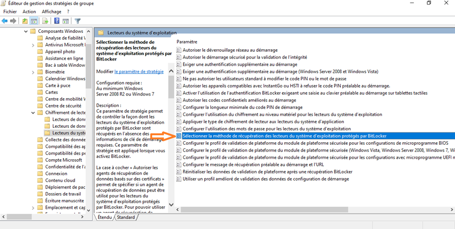The width and height of the screenshot is (455, 229).
Task: Click policy icon of Configurer le message de récupération
Action: [x=179, y=165]
